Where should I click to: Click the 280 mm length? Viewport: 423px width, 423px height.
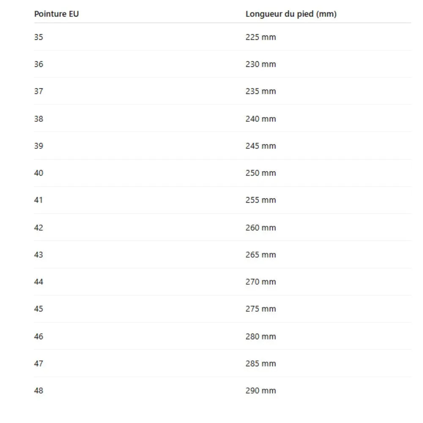click(x=261, y=336)
